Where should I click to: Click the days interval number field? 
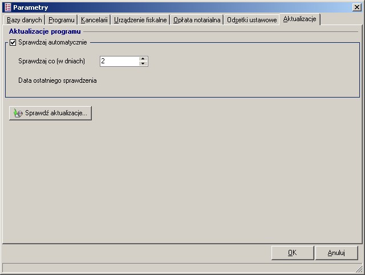[119, 61]
